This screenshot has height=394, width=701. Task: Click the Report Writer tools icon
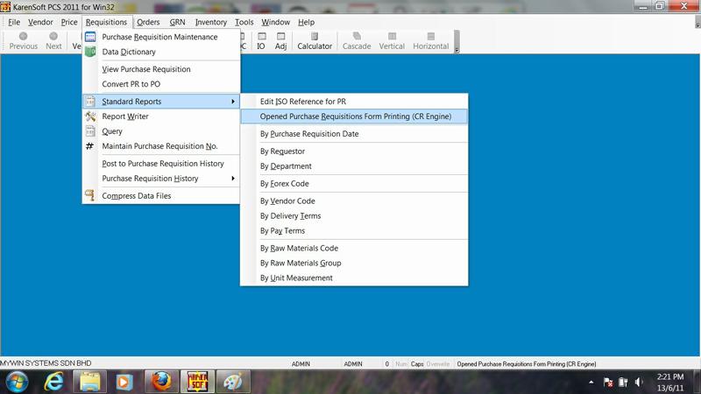tap(90, 116)
